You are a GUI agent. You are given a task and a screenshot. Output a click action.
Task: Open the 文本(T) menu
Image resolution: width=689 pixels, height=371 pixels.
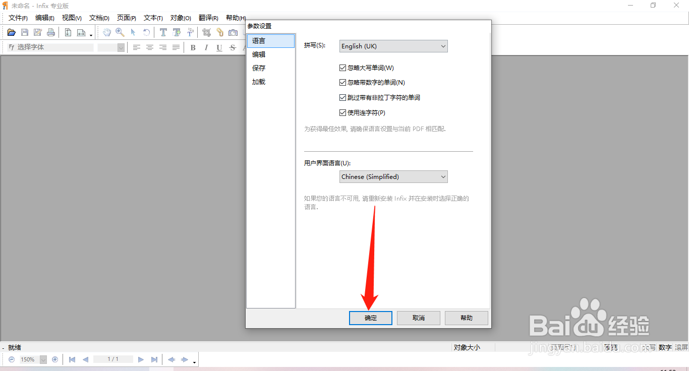click(153, 18)
